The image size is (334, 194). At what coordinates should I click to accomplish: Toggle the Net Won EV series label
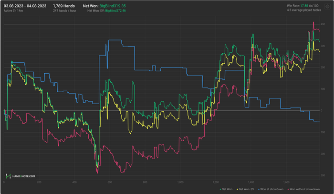click(x=247, y=189)
